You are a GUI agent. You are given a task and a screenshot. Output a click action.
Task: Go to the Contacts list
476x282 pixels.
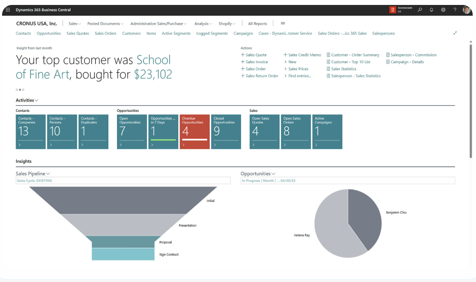(24, 33)
